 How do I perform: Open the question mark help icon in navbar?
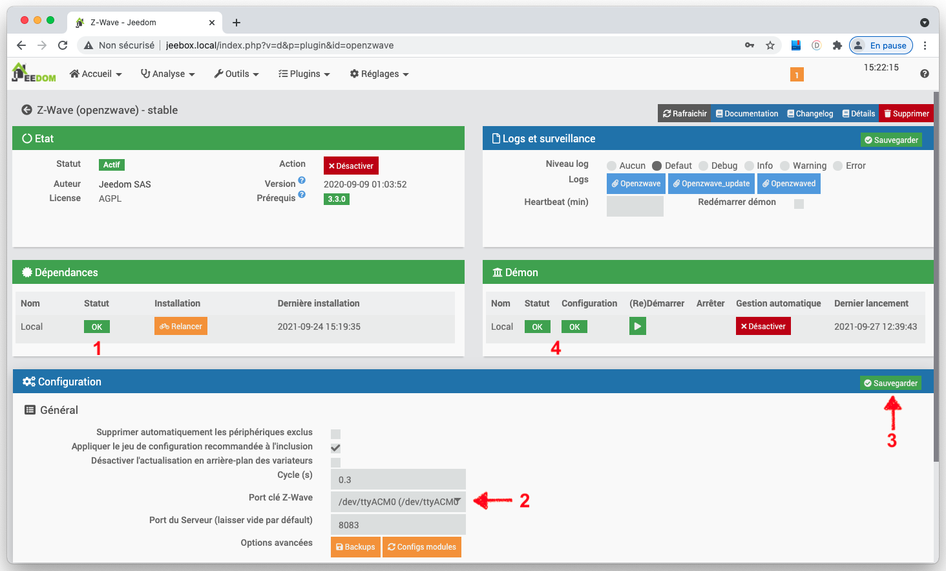tap(924, 74)
